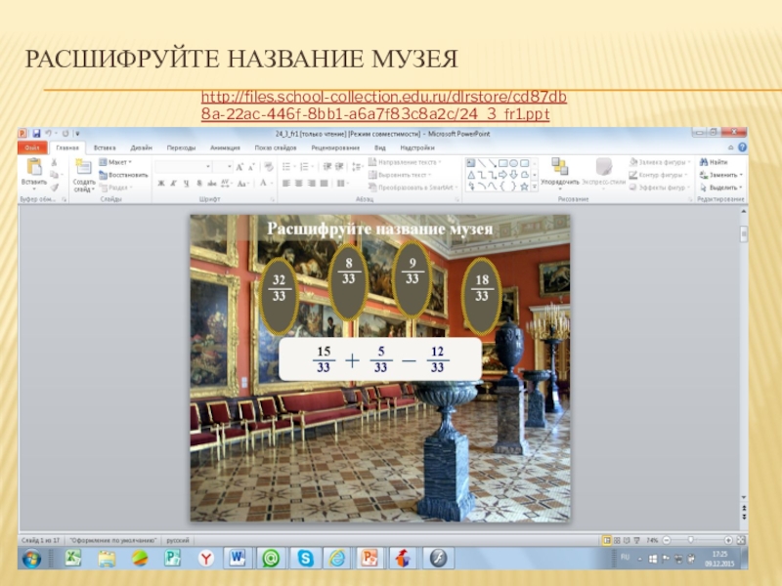782x586 pixels.
Task: Open the Дизайн ribbon tab
Action: [x=141, y=147]
